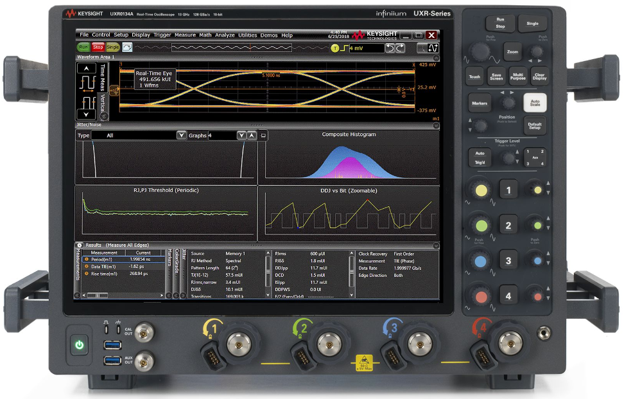Screen dimensions: 624x399
Task: Select the Period(m1) measurement row
Action: click(124, 260)
